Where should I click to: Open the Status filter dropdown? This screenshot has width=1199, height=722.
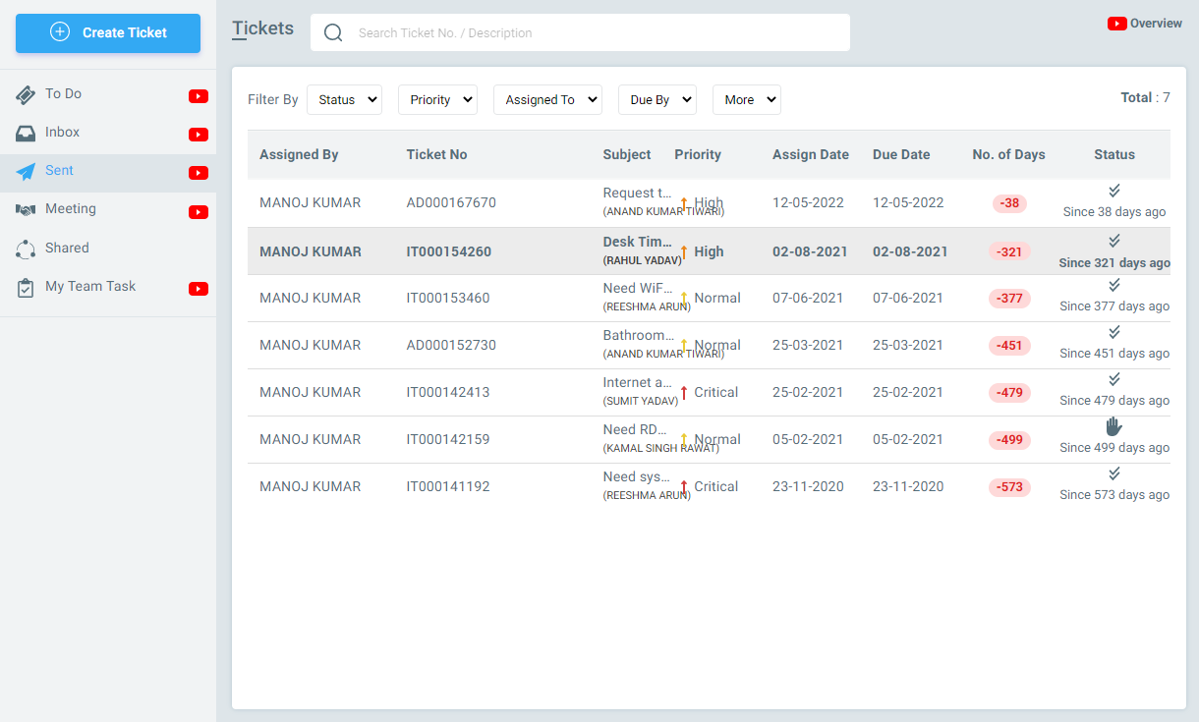click(344, 99)
